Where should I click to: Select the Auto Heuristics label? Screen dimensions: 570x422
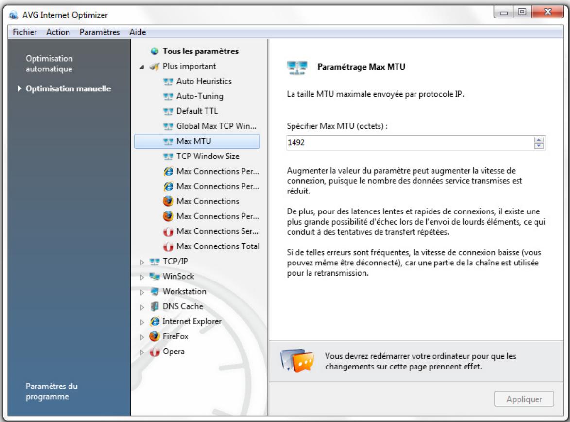tap(204, 81)
